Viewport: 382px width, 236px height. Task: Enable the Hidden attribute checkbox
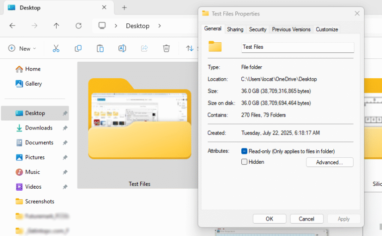244,162
